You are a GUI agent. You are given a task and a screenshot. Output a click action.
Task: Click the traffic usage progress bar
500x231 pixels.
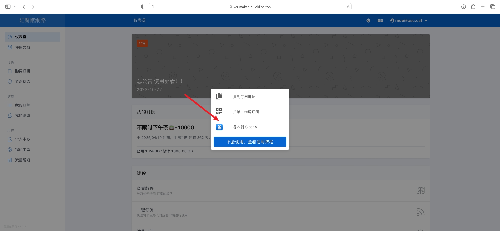coord(357,146)
